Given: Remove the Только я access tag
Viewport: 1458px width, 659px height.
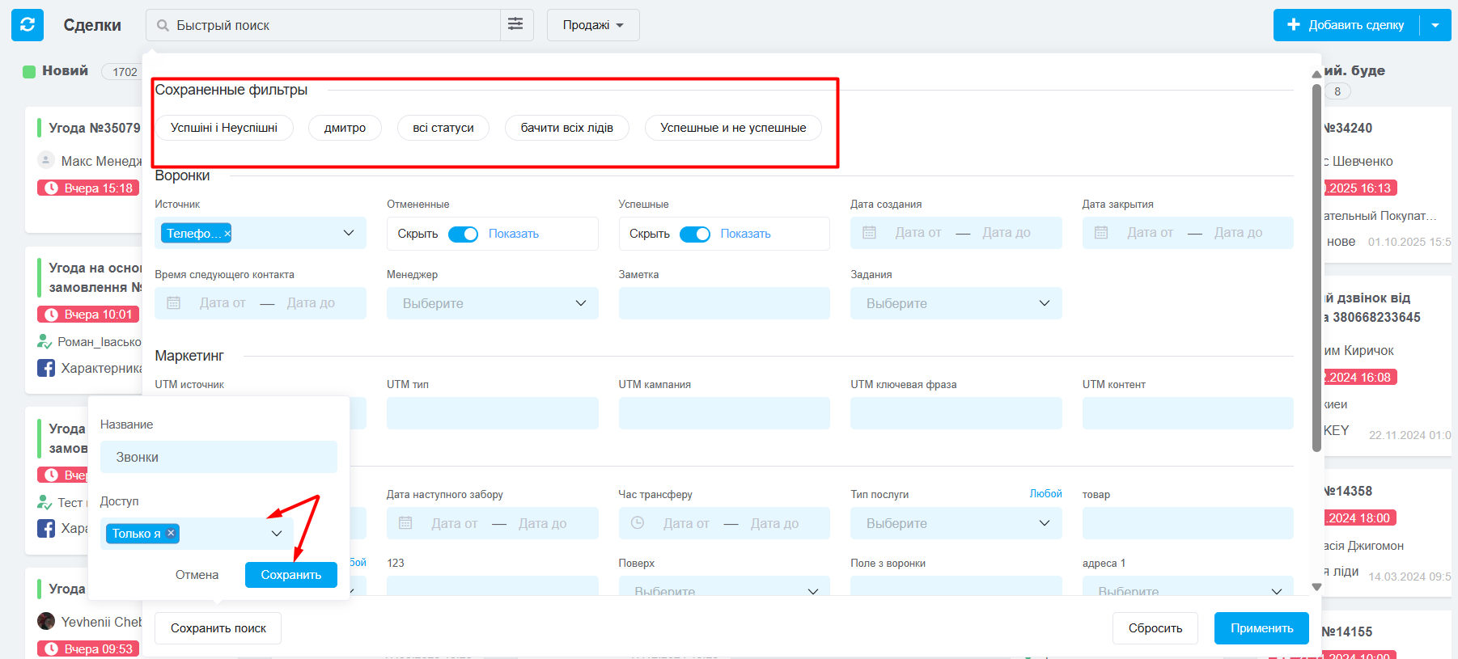Looking at the screenshot, I should coord(171,533).
